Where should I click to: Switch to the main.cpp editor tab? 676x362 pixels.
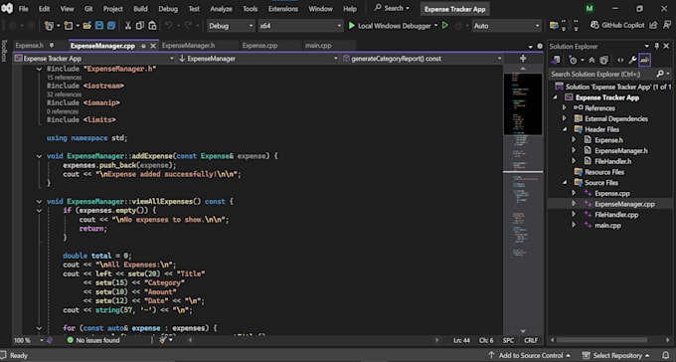318,46
